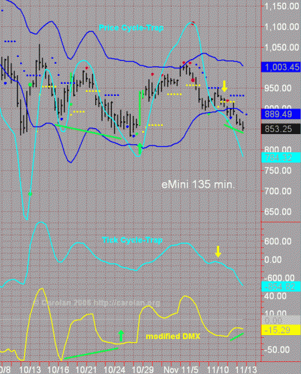This screenshot has height=374, width=301.
Task: Select the 1,100.00 price axis label
Action: tap(282, 27)
